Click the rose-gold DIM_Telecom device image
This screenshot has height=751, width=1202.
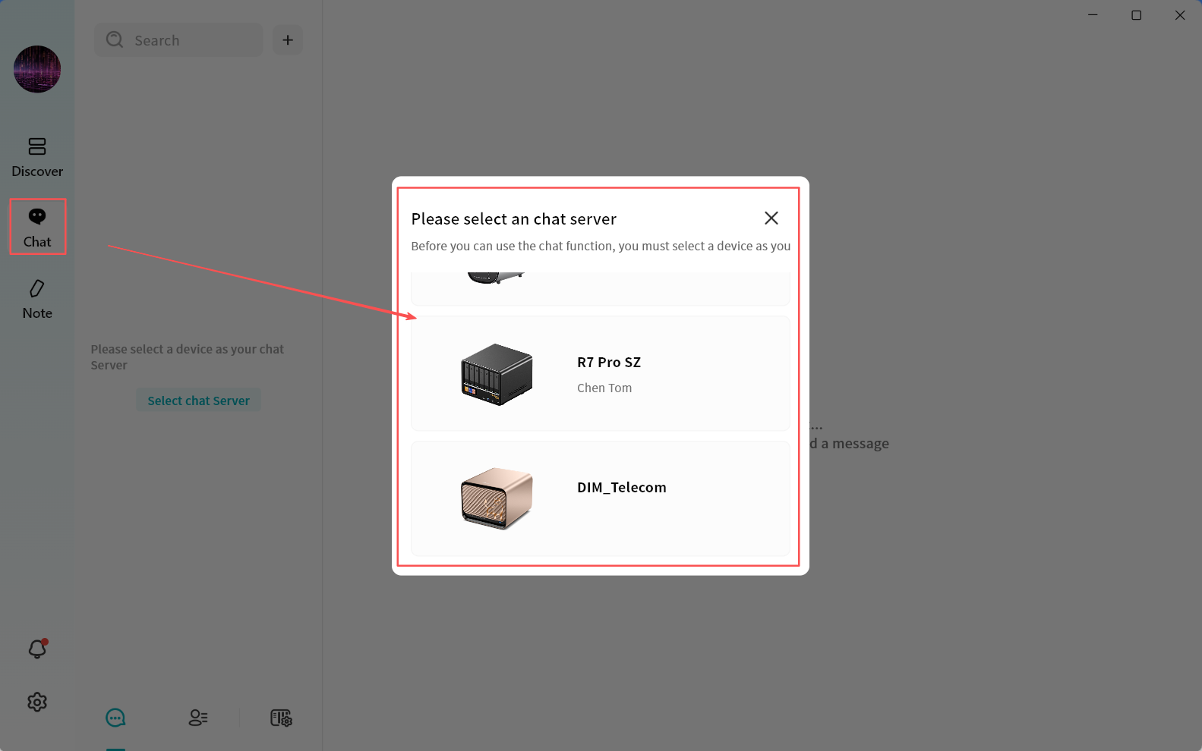497,498
